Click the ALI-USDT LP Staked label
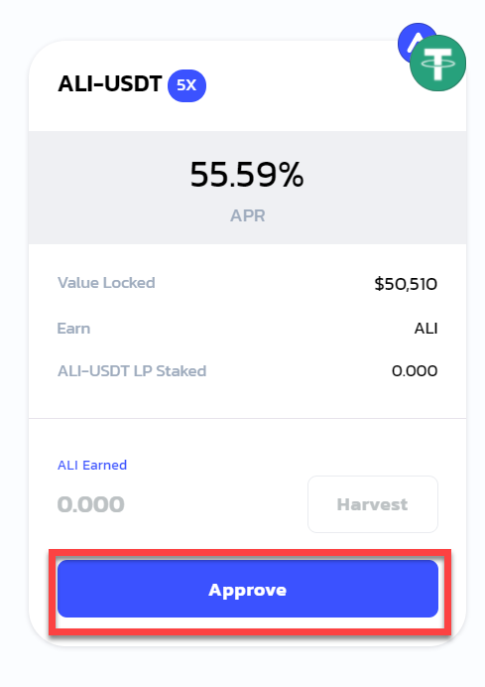Viewport: 485px width, 687px height. point(132,371)
